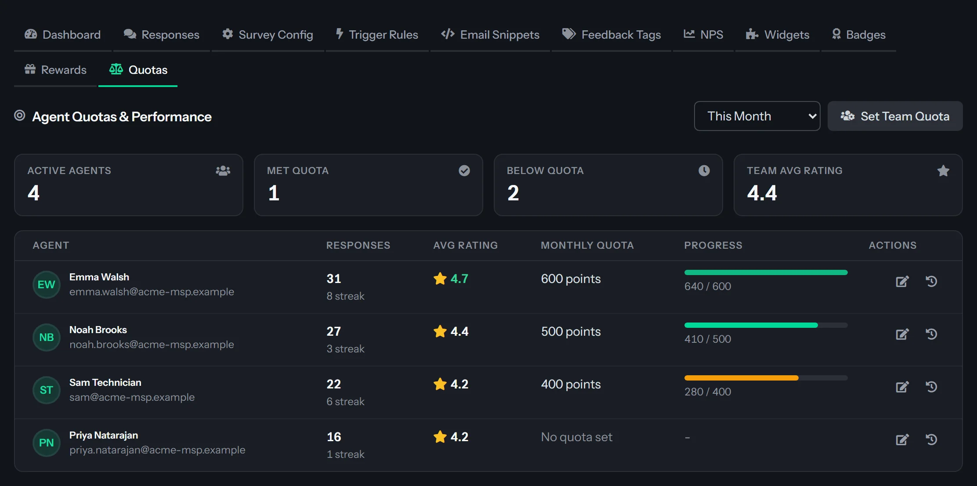Viewport: 977px width, 486px height.
Task: Click the Below Quota summary card
Action: 608,185
